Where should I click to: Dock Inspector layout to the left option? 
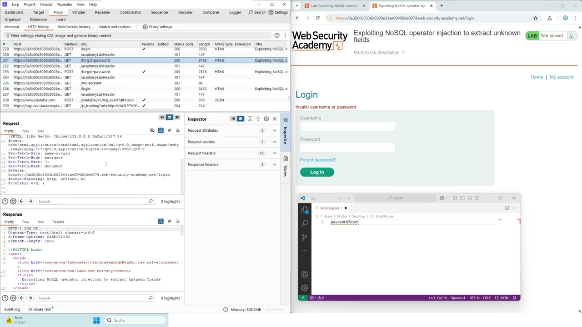tap(233, 119)
